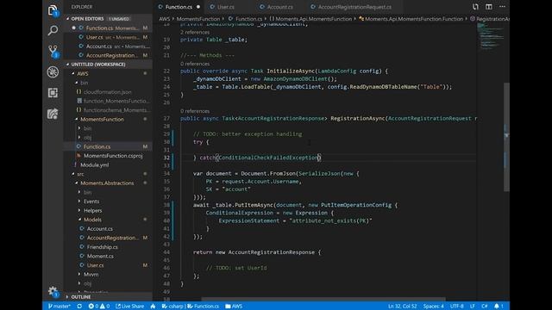Image resolution: width=552 pixels, height=310 pixels.
Task: Open the Search view in activity bar
Action: coord(53,30)
